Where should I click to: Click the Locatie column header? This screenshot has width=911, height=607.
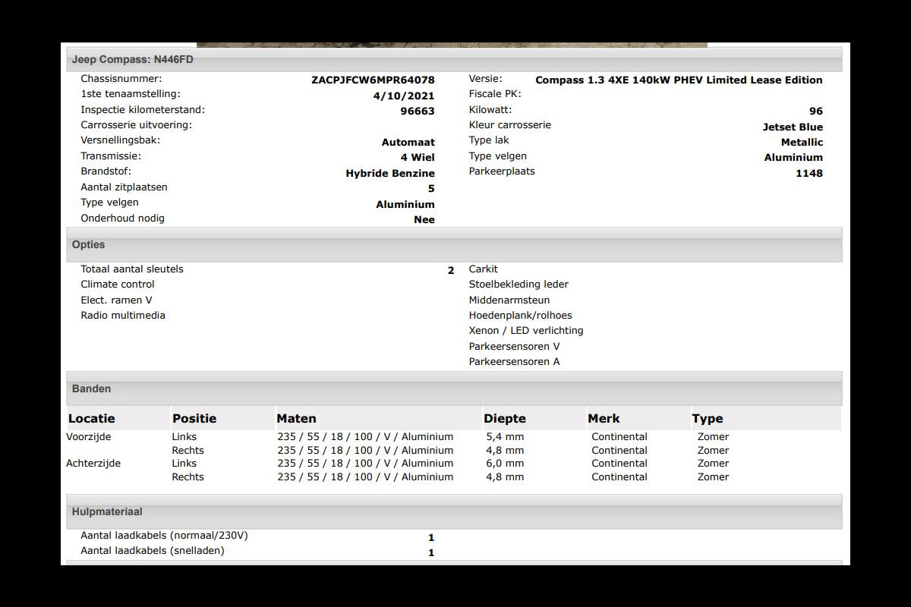(92, 419)
